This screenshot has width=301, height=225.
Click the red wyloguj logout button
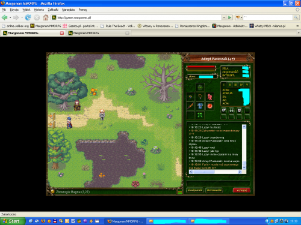(x=242, y=190)
